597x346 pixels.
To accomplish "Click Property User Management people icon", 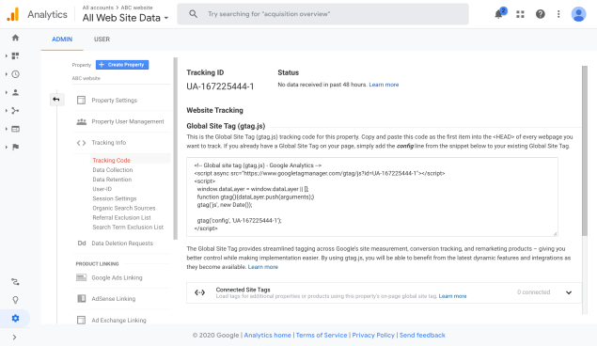I will (81, 122).
